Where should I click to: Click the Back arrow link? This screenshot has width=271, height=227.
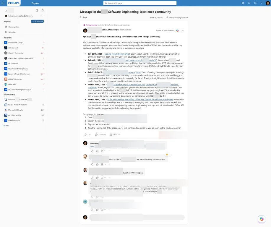click(83, 17)
